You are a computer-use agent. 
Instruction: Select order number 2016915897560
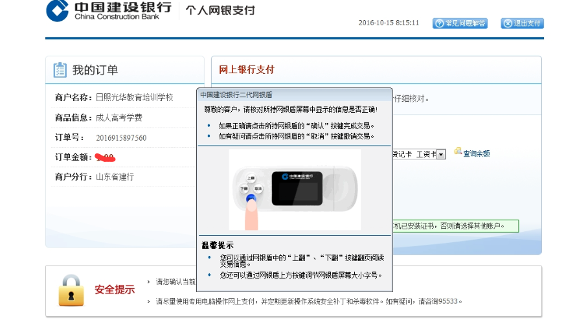point(121,138)
